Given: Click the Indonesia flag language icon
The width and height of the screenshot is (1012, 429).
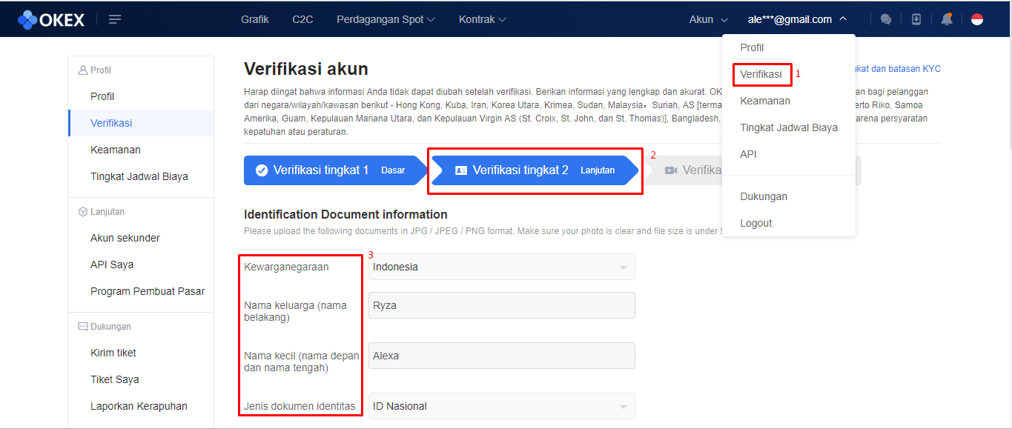Looking at the screenshot, I should pos(977,19).
